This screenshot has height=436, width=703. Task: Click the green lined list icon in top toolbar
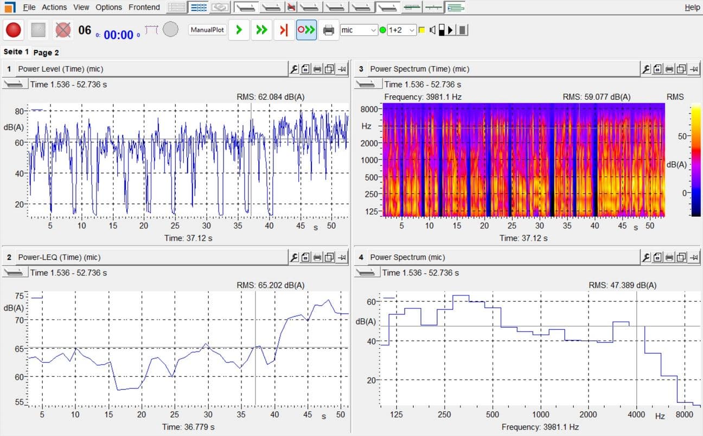456,7
